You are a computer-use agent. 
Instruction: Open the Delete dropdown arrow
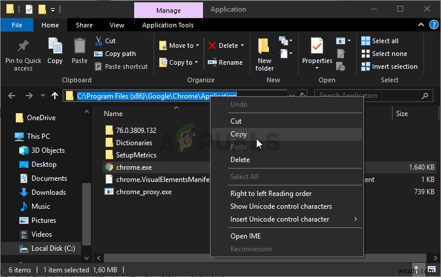(243, 45)
